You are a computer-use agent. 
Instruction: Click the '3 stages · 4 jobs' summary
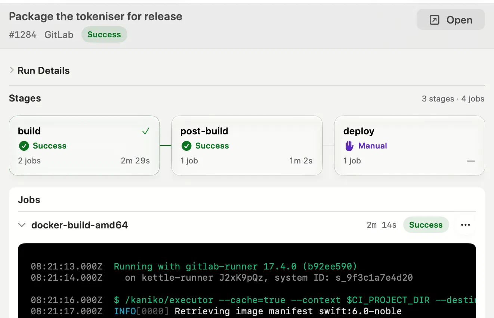pos(453,99)
